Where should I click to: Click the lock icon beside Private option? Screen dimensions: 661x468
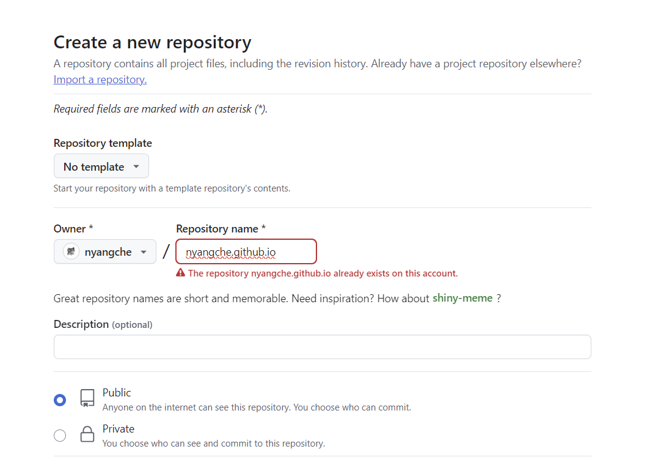coord(87,434)
